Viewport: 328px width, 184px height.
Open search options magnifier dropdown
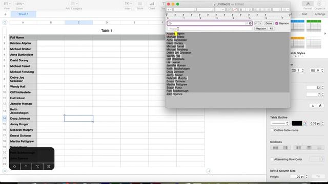[170, 24]
